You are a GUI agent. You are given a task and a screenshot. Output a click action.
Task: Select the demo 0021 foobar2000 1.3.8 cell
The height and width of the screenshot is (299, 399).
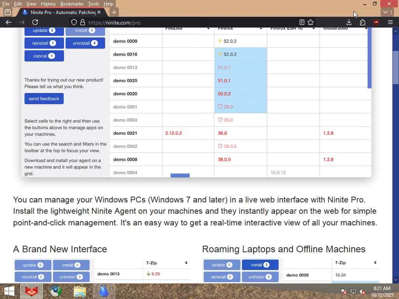coord(345,133)
